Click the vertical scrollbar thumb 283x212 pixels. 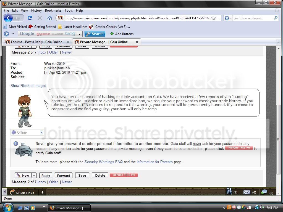click(x=278, y=139)
